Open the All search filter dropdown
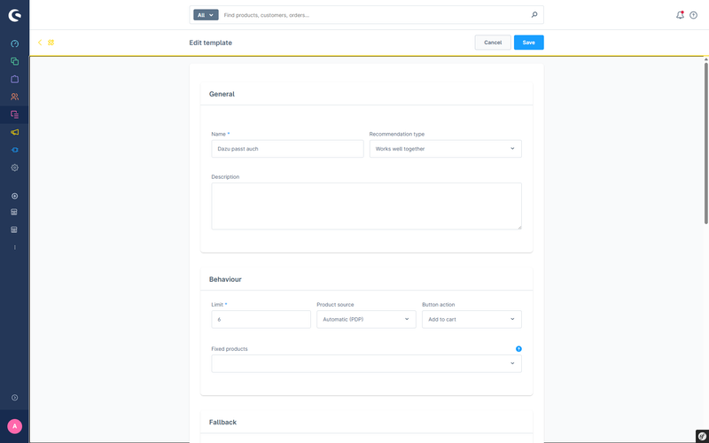Screen dimensions: 709x443 (x=206, y=15)
